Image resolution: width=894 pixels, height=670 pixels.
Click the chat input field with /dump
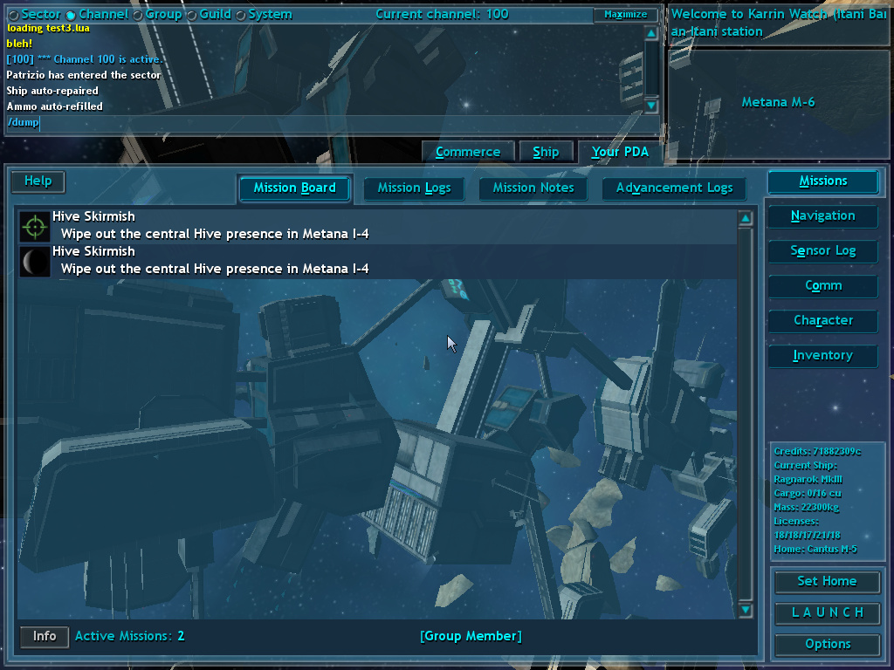[332, 123]
